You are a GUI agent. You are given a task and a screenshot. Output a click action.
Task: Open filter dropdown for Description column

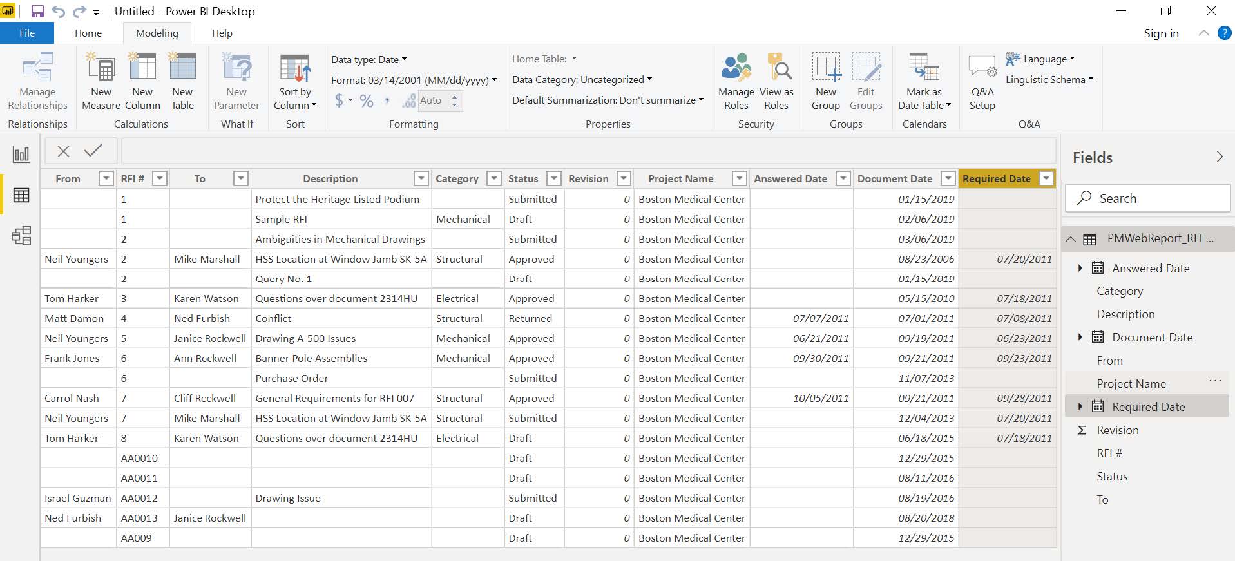click(421, 178)
